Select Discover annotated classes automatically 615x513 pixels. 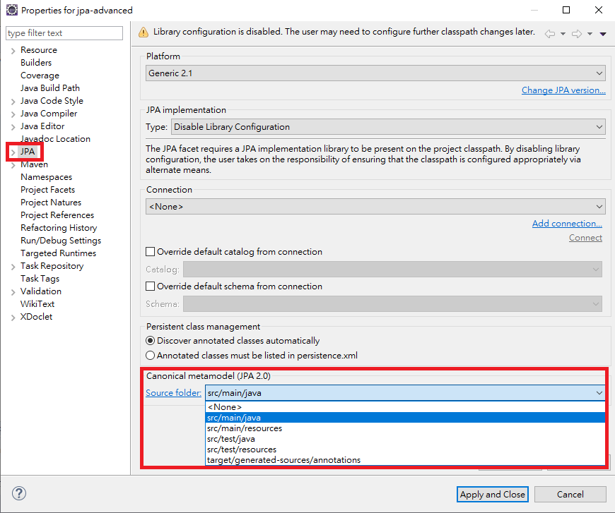point(151,341)
